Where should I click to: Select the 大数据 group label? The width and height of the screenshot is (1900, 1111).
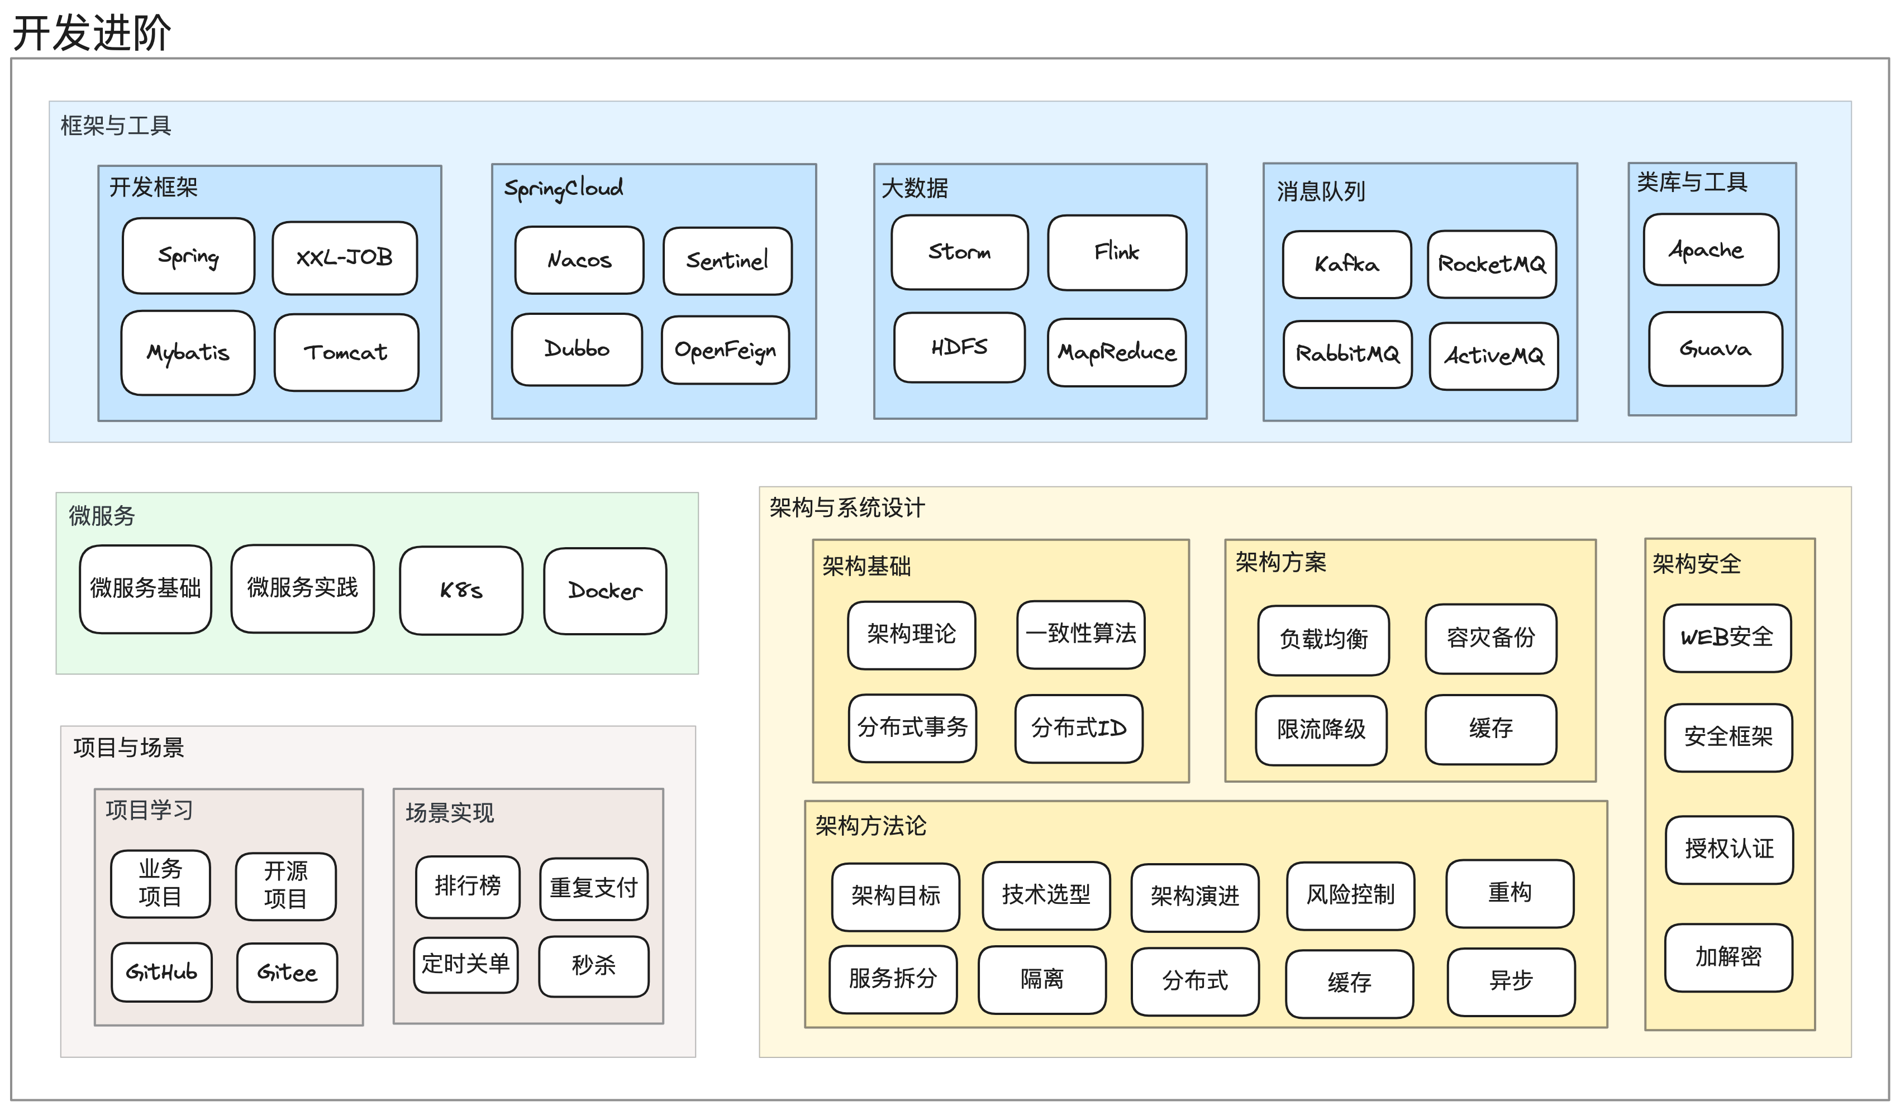(915, 188)
